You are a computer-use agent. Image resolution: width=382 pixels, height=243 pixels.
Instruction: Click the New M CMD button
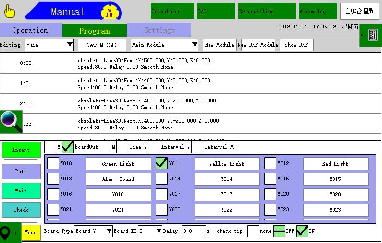[101, 45]
